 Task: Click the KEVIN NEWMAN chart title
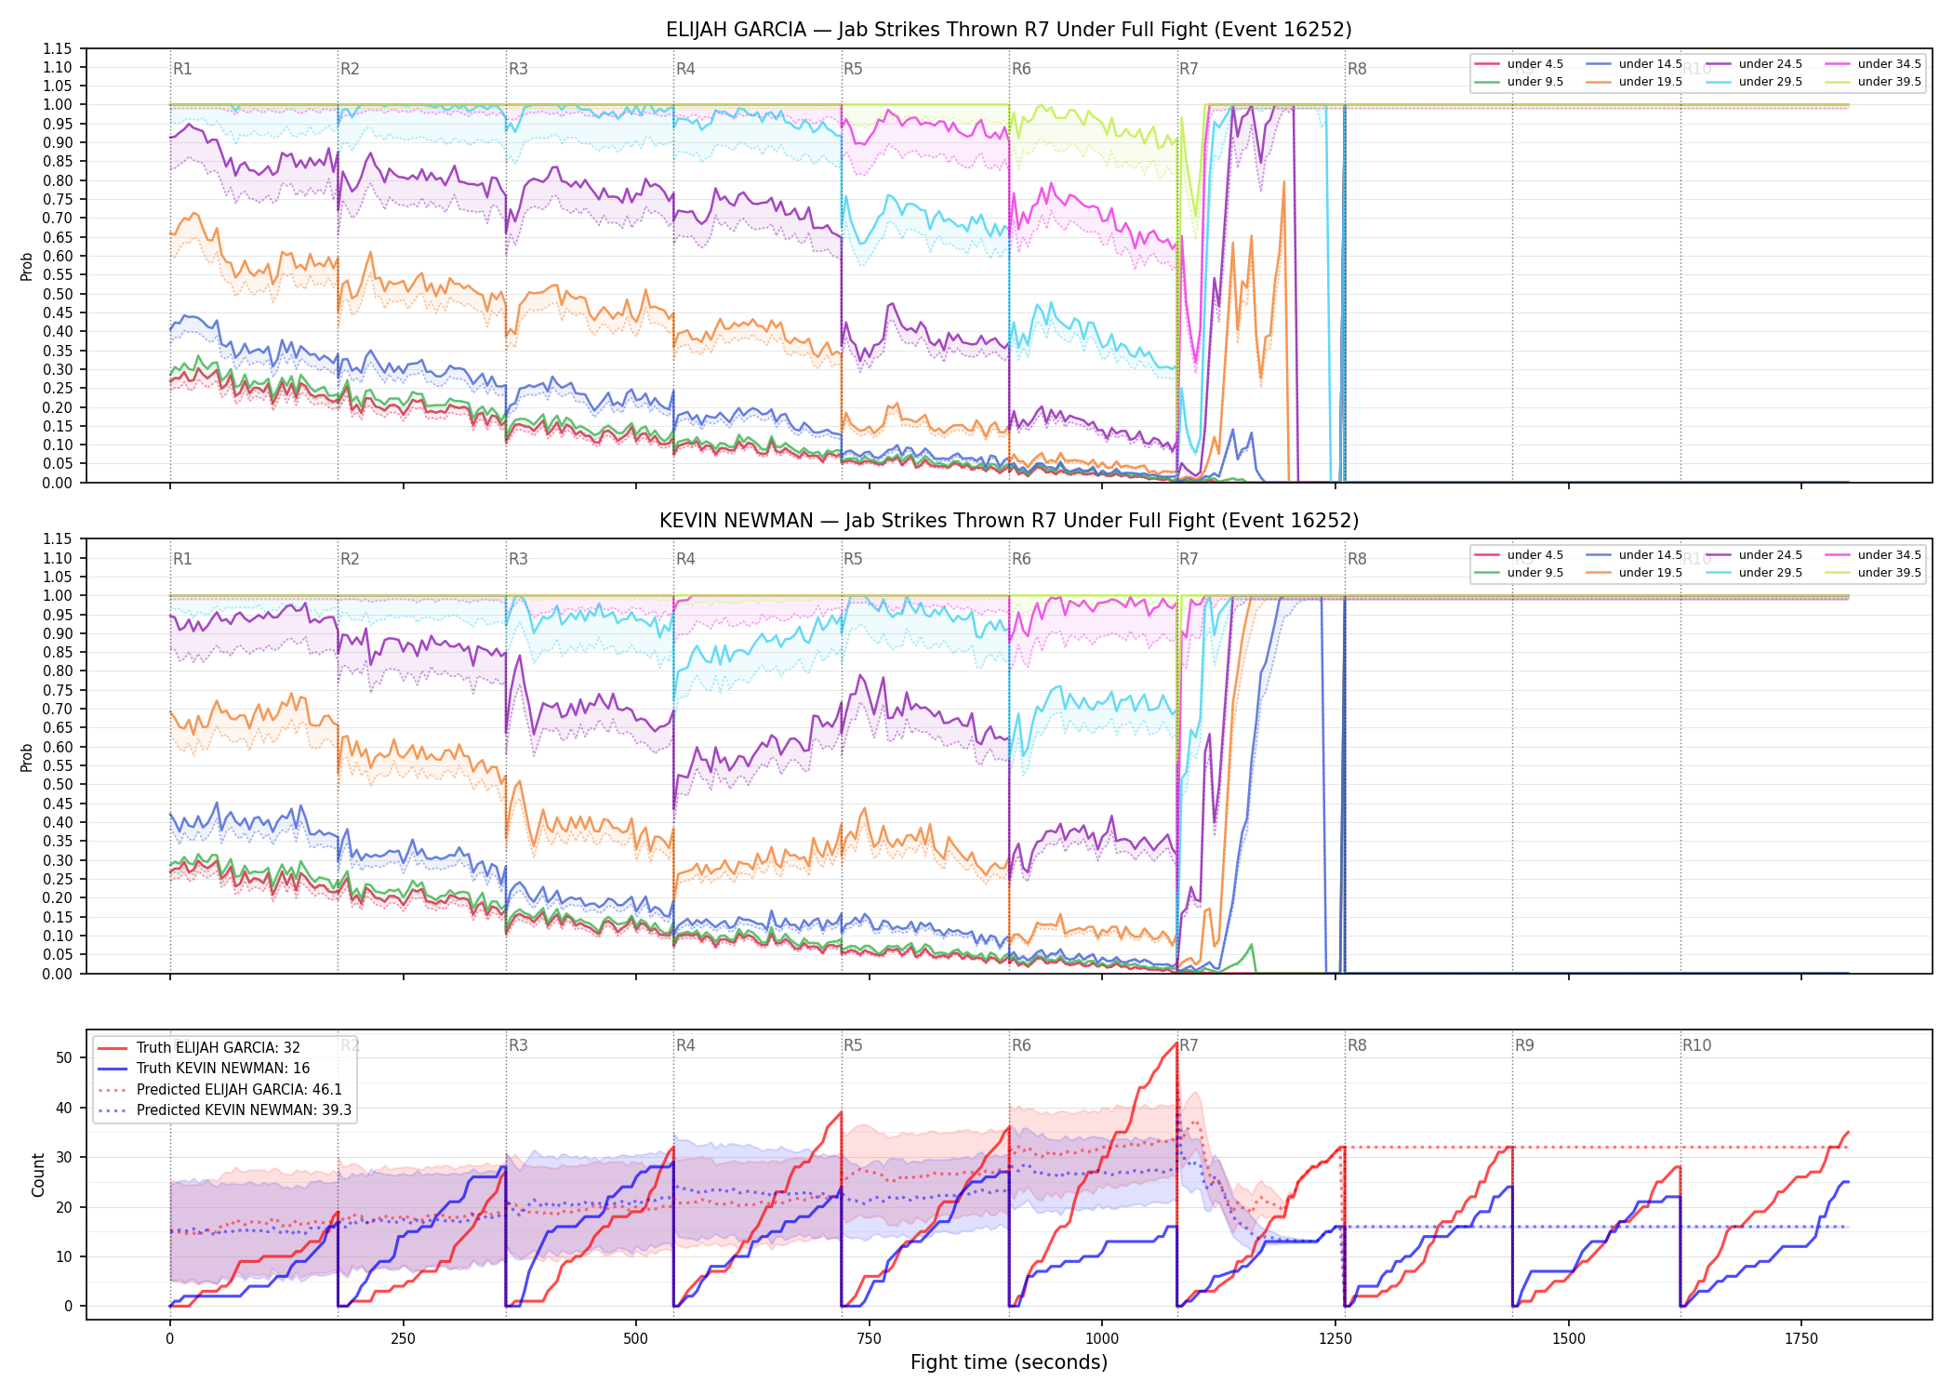(x=1009, y=521)
